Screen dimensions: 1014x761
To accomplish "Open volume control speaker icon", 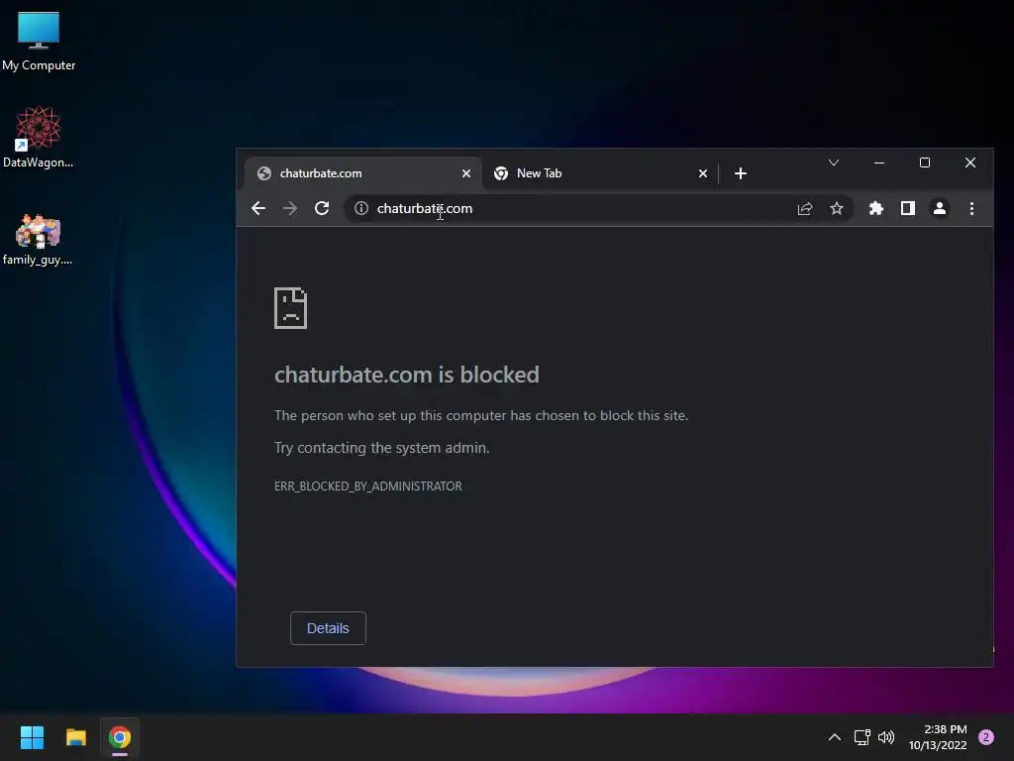I will [886, 737].
